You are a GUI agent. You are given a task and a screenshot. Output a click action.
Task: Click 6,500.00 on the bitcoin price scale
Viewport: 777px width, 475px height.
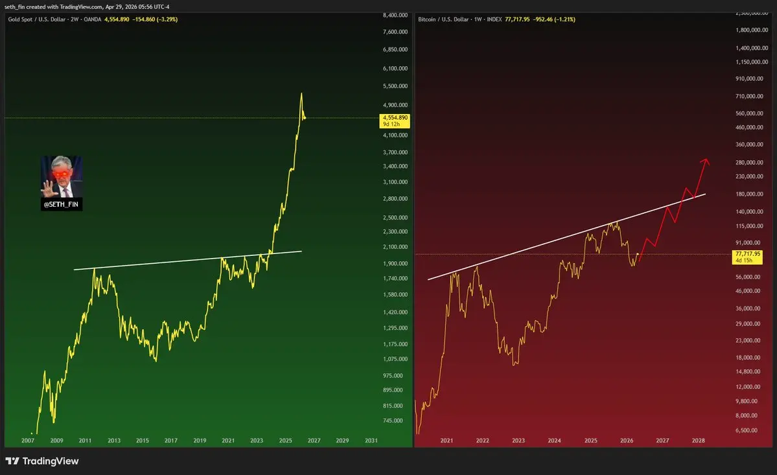(747, 430)
